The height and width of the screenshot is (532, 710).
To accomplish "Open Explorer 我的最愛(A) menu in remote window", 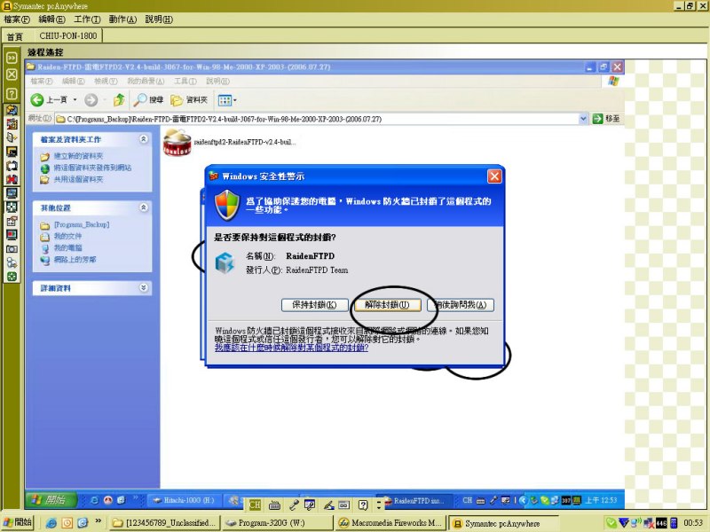I will point(146,81).
